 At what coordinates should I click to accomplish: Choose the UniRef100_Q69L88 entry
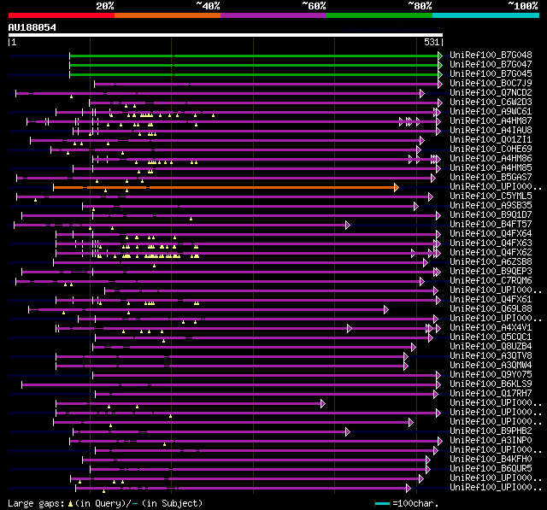[491, 309]
